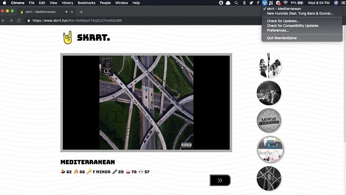Switch to 'New Hunnids' tab entry
This screenshot has width=346, height=195.
[300, 14]
